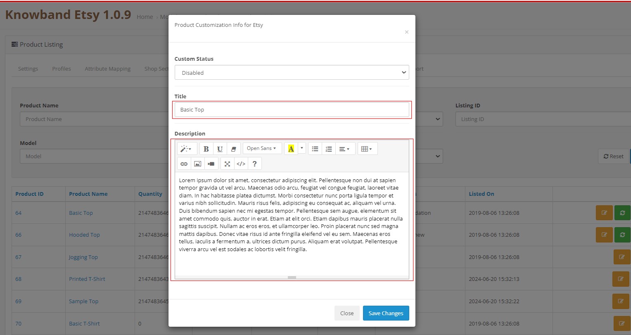Insert a picture using the image icon

click(x=198, y=164)
